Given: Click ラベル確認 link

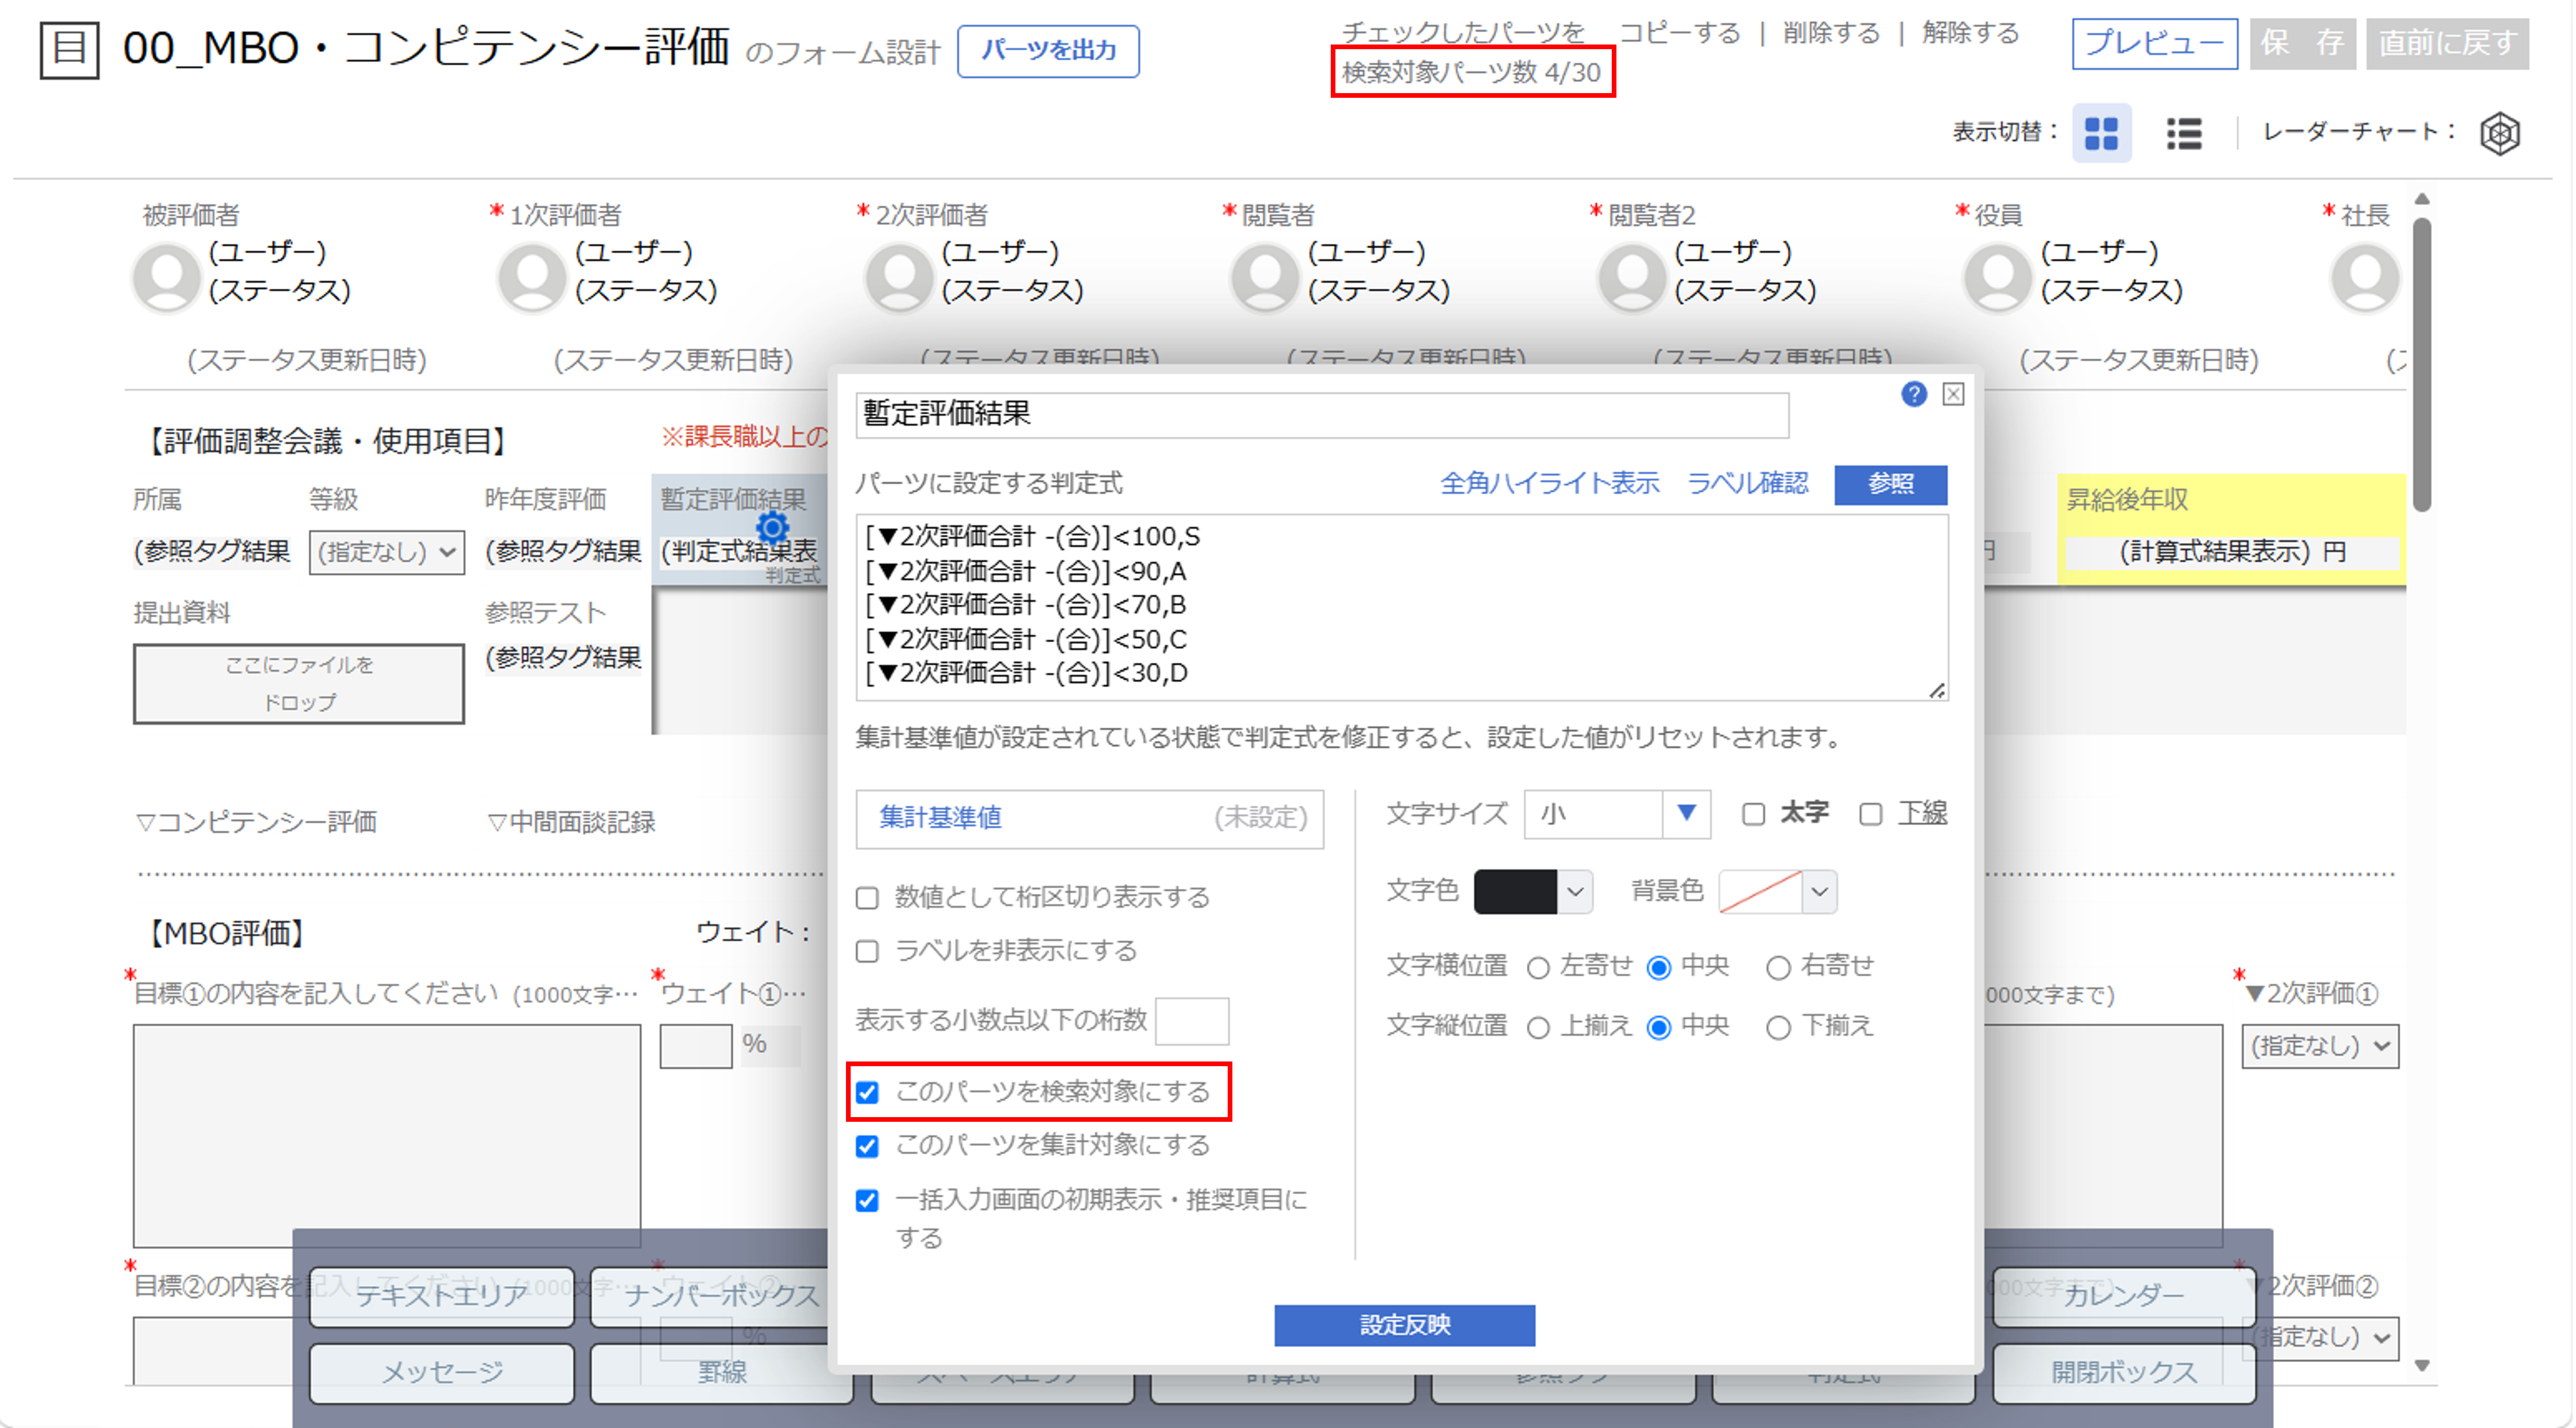Looking at the screenshot, I should point(1747,484).
